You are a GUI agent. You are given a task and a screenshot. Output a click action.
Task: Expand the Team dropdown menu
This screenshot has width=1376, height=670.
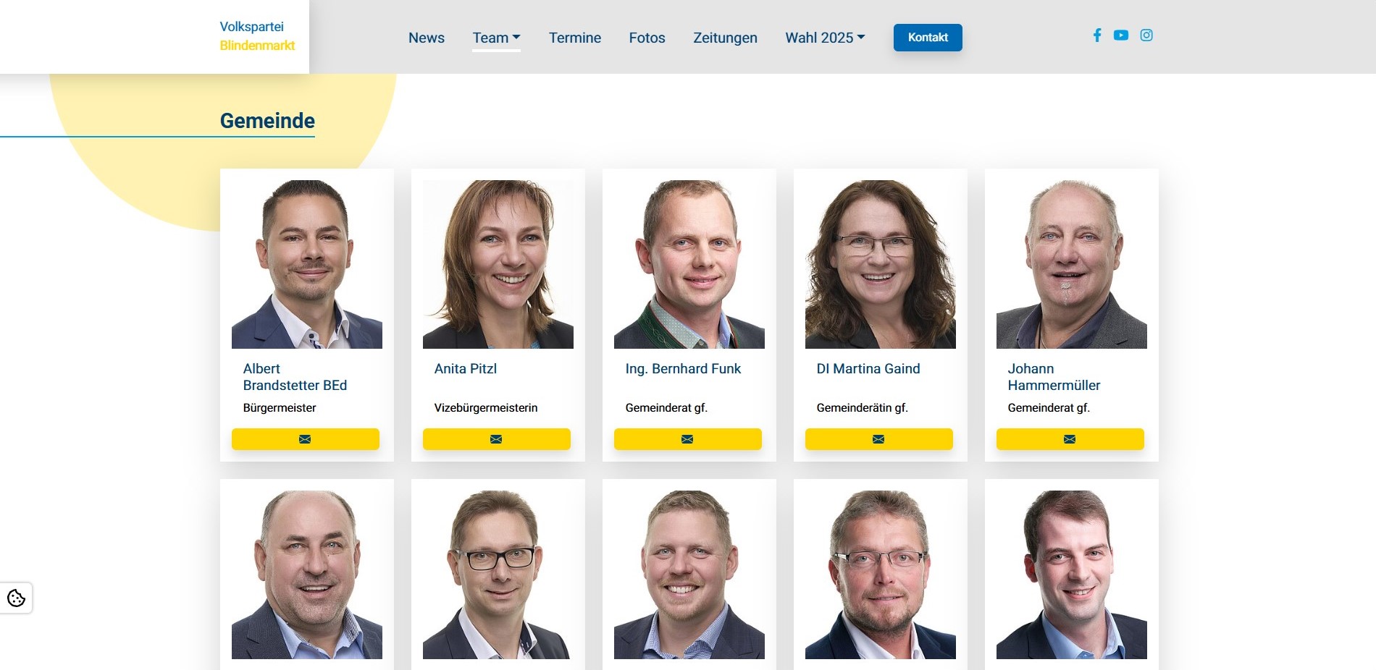point(497,38)
